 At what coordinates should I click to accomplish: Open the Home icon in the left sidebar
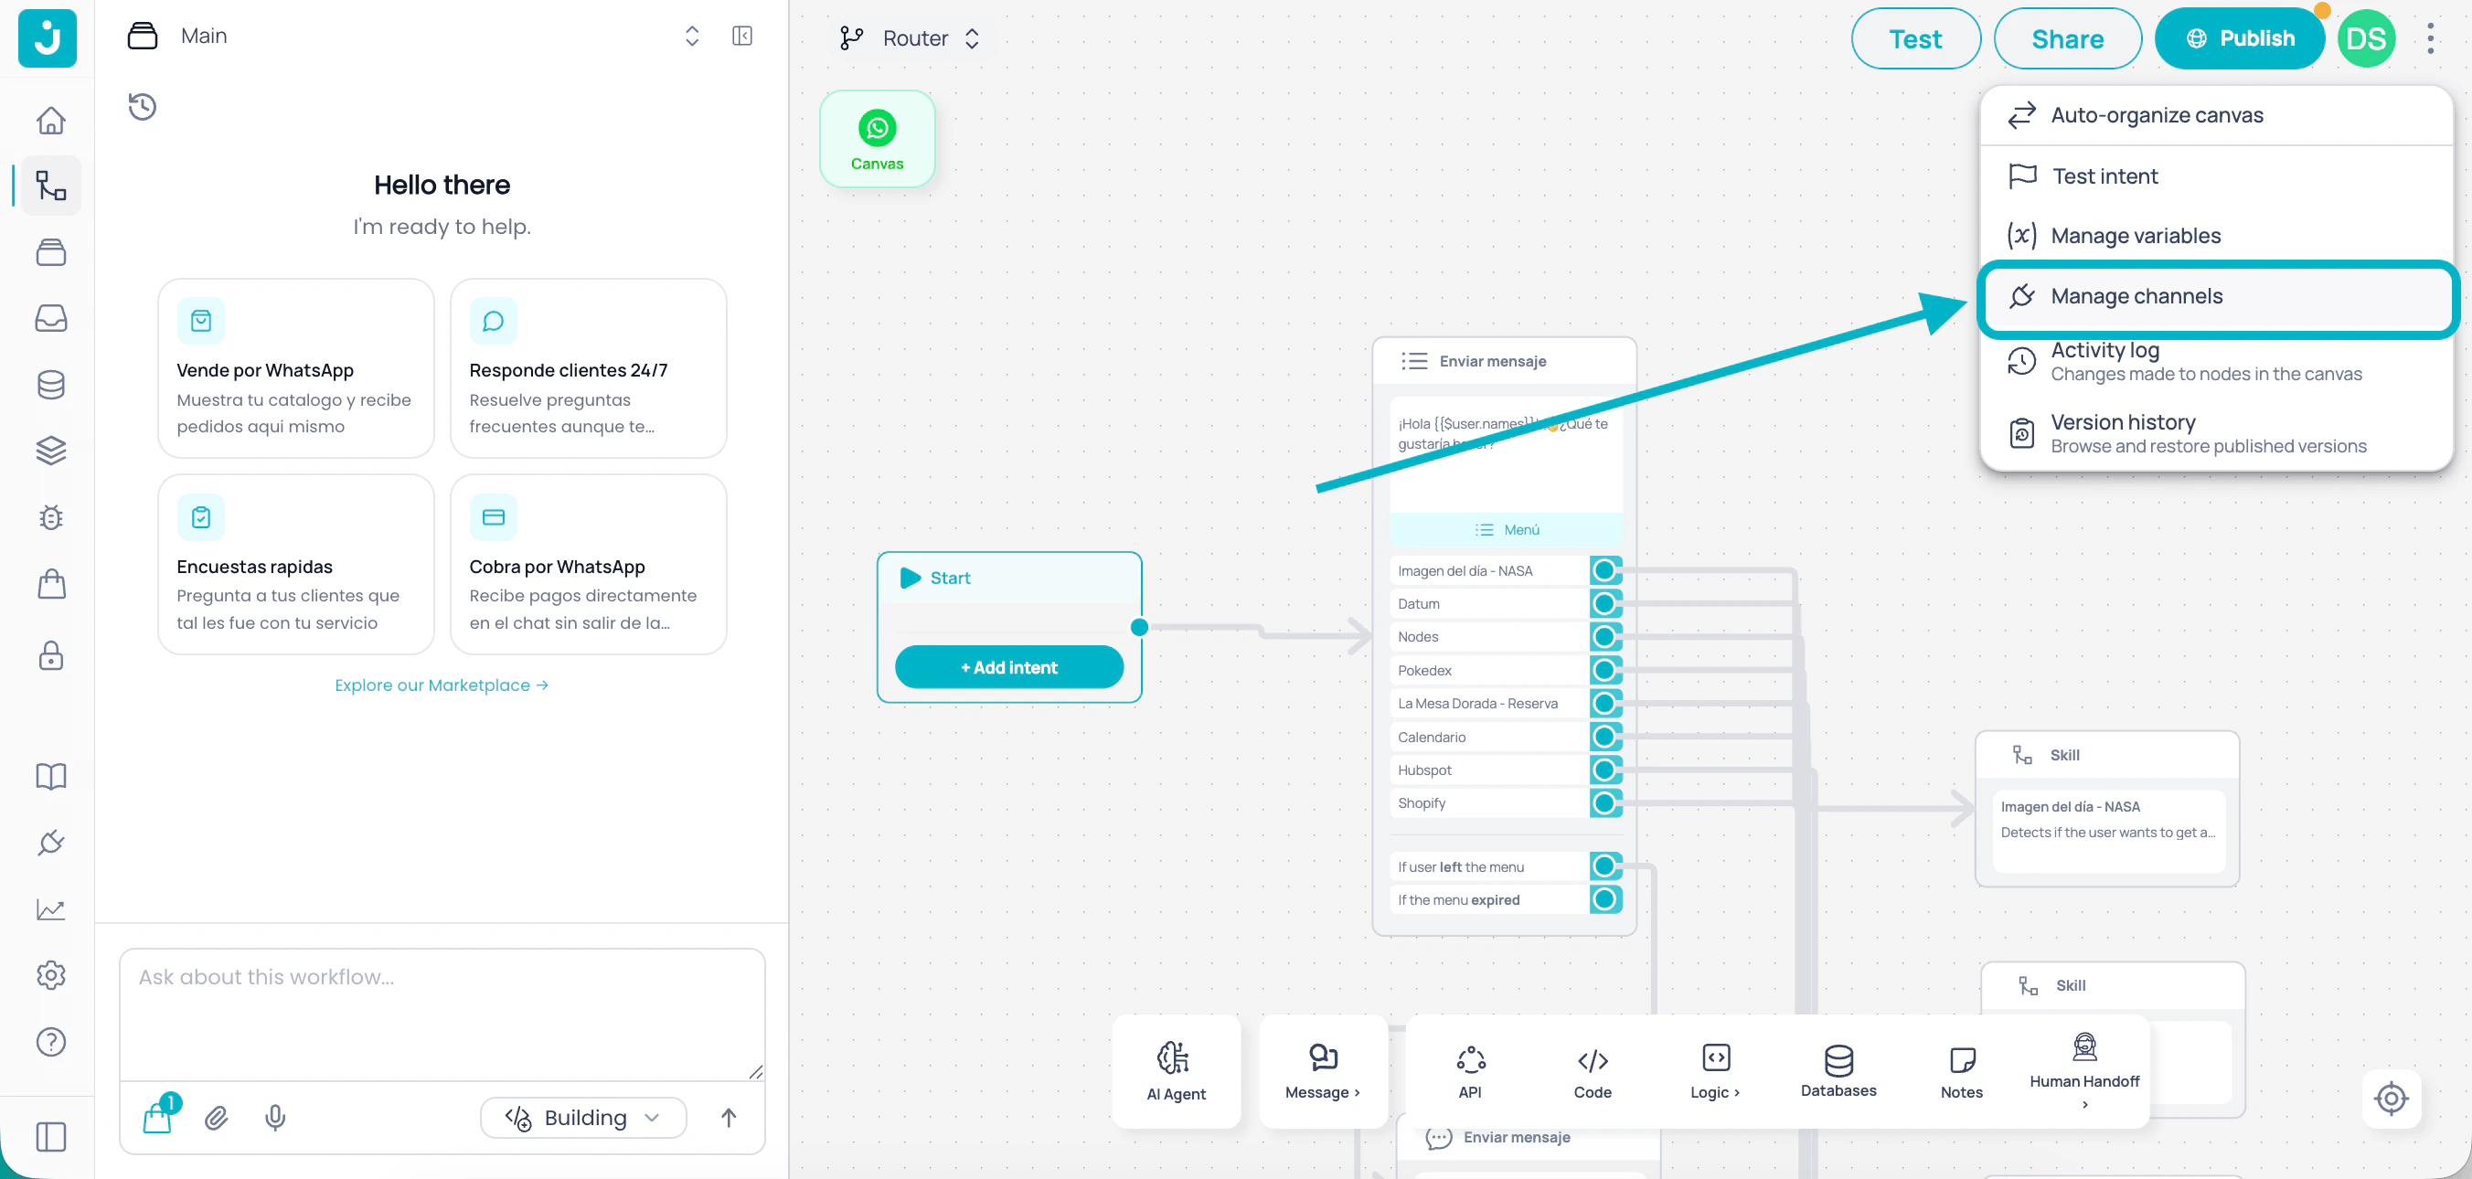(50, 119)
